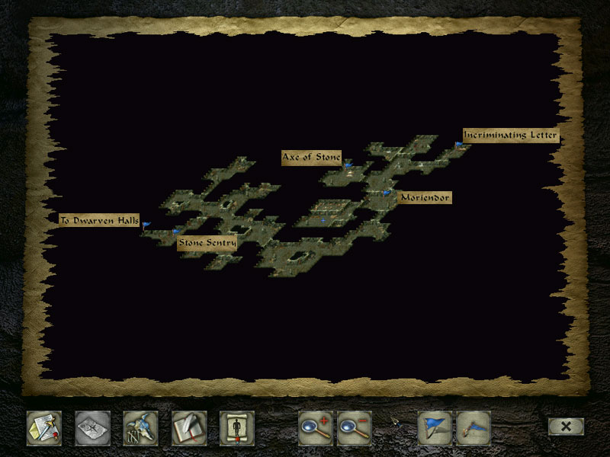
Task: Close the map with the X button
Action: [566, 427]
